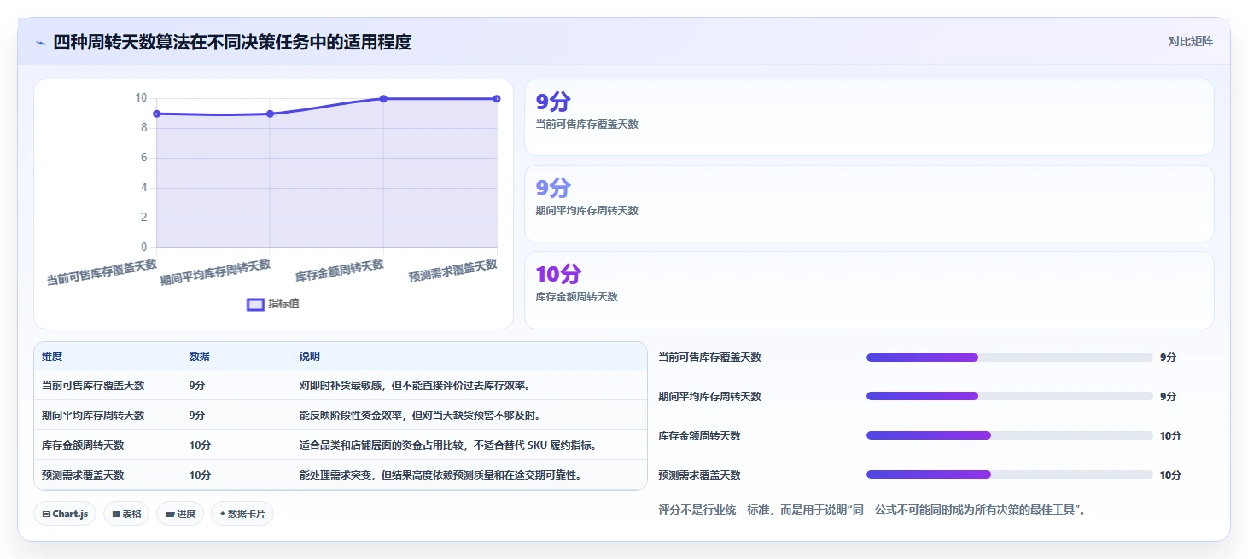The width and height of the screenshot is (1248, 559).
Task: Click the 说明 column header
Action: 310,357
